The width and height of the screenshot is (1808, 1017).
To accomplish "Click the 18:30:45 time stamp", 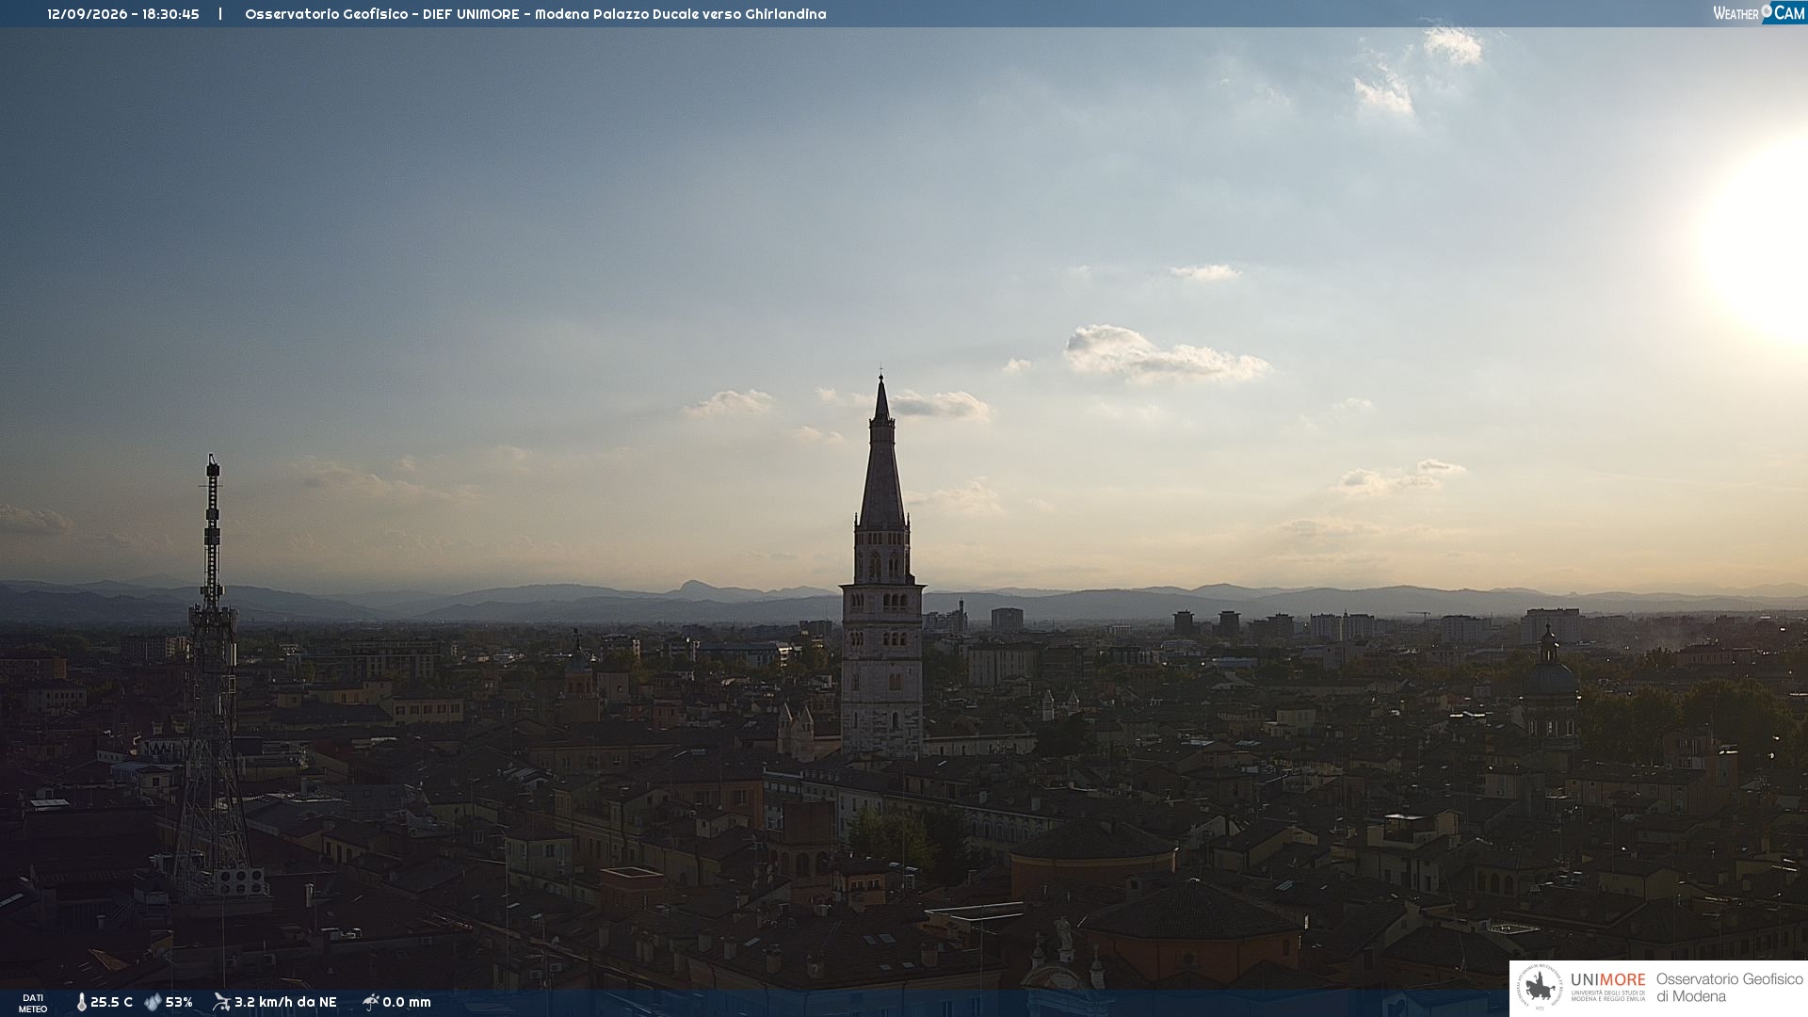I will (x=170, y=14).
